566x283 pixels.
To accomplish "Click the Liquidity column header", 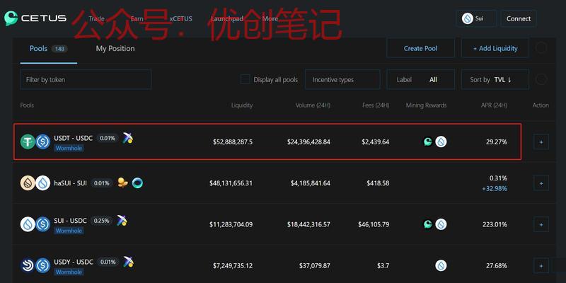I will (242, 105).
